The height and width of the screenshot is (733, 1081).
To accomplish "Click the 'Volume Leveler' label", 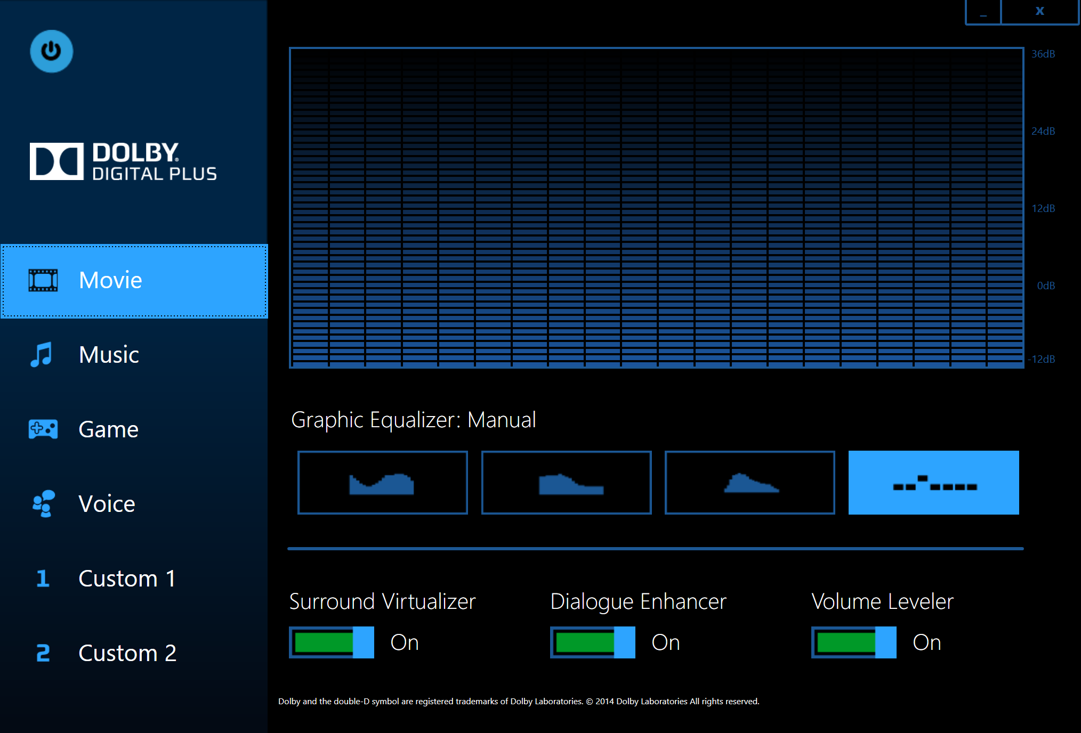I will point(882,602).
